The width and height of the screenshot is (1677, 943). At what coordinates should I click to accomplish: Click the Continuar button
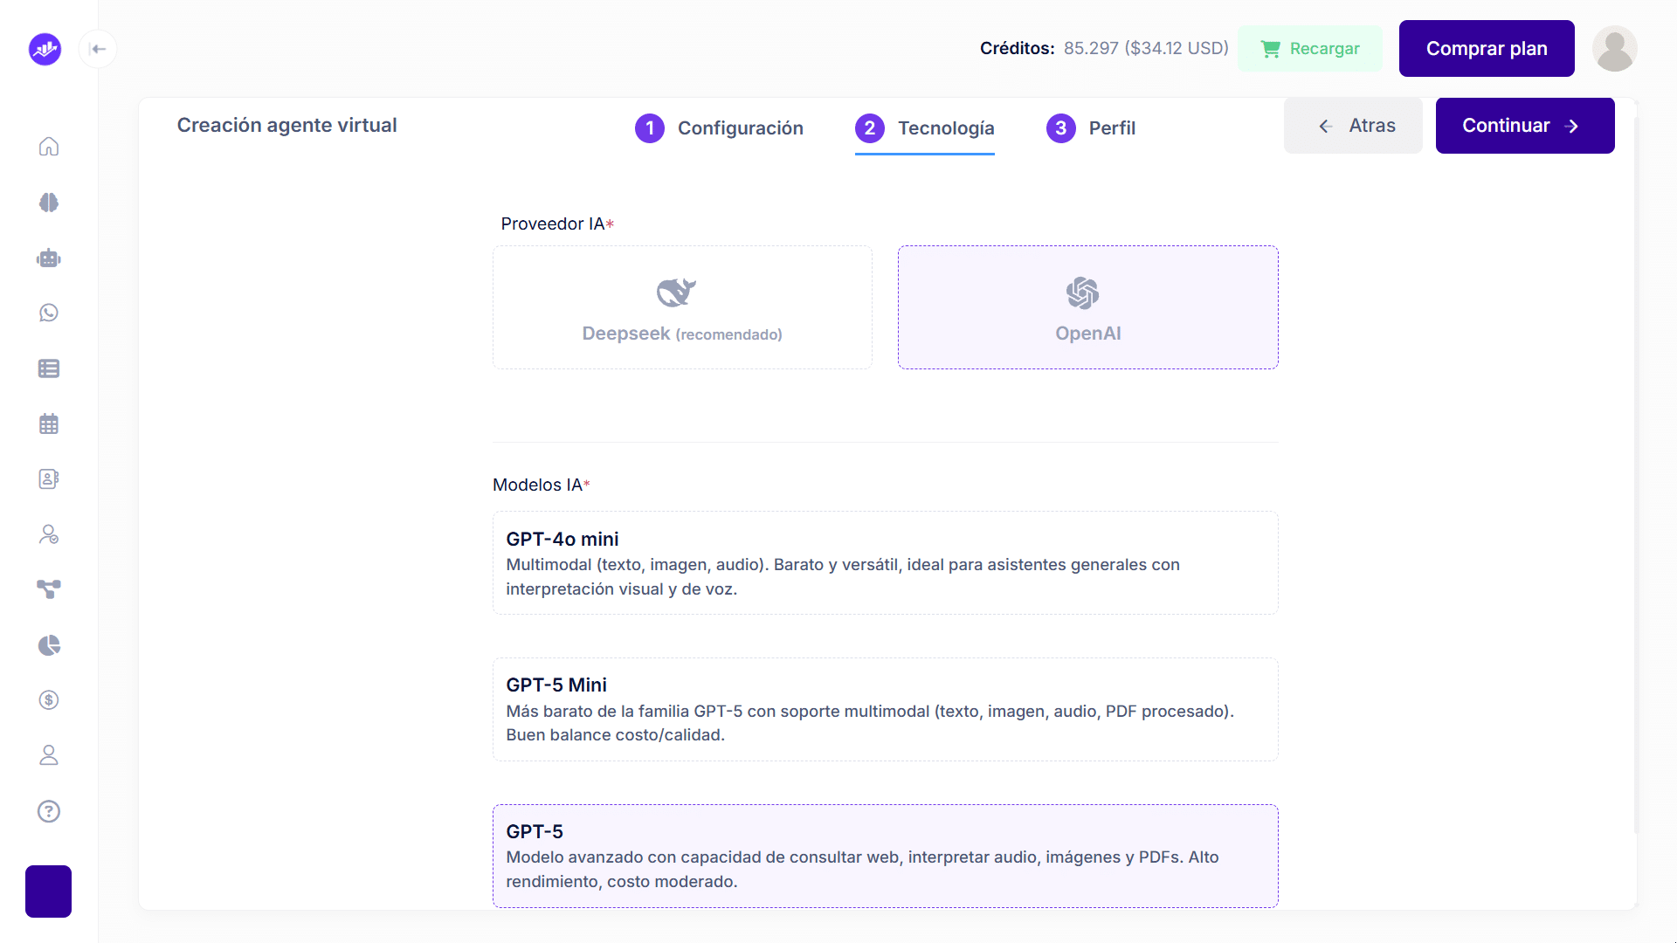click(1525, 126)
